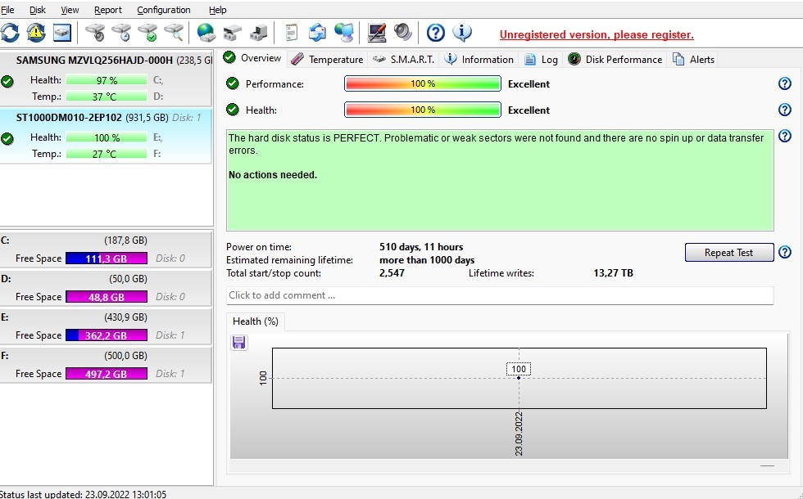Screen dimensions: 803x499
Task: Open the Help menu
Action: (218, 10)
